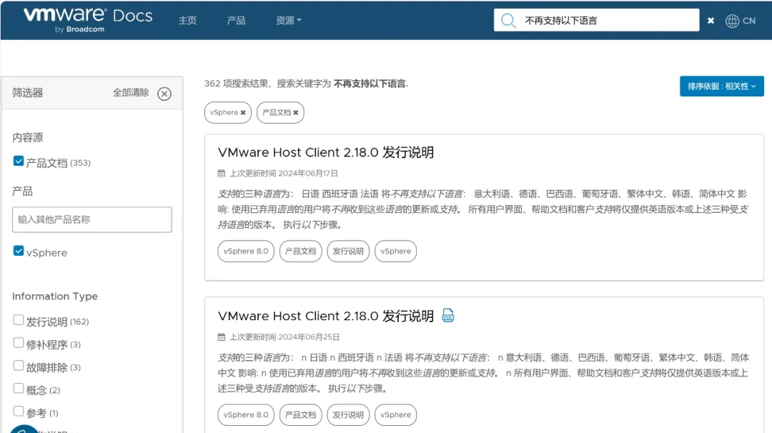Viewport: 772px width, 433px height.
Task: Uncheck the 产品文档 content source checkbox
Action: (19, 161)
